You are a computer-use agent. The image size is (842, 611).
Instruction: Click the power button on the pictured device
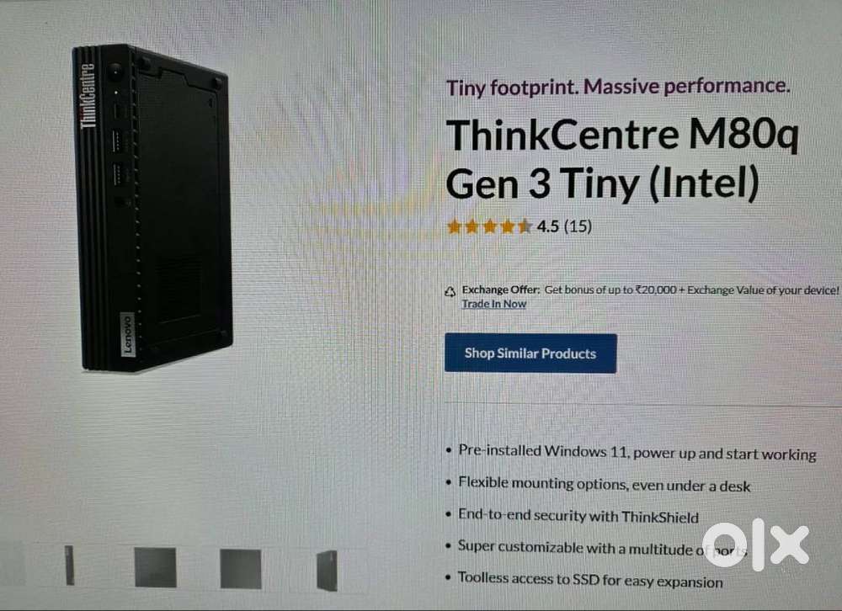click(x=115, y=71)
